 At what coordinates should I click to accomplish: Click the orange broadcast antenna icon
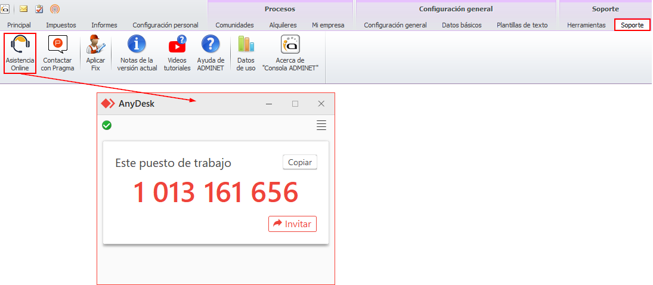[x=54, y=8]
